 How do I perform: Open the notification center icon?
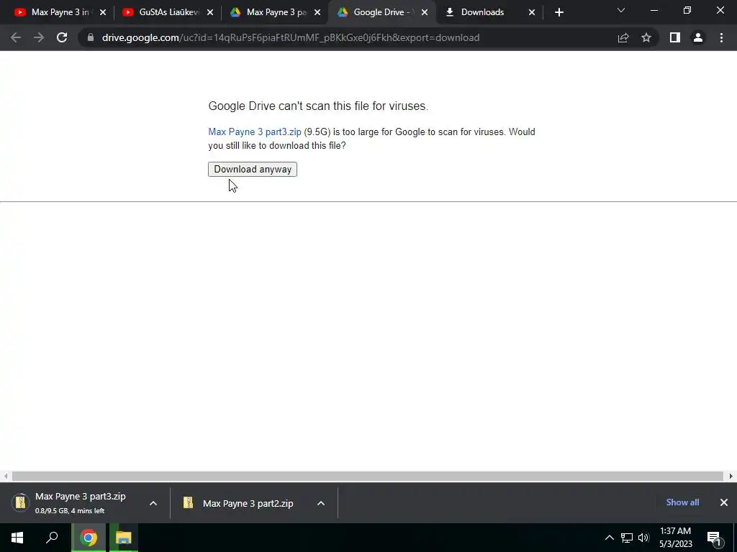(x=714, y=538)
